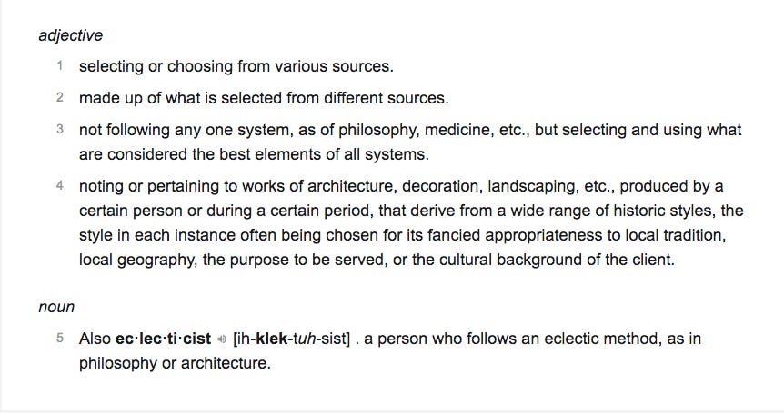Click the line 'certain person or during a certain period'
This screenshot has width=784, height=413.
pos(411,211)
